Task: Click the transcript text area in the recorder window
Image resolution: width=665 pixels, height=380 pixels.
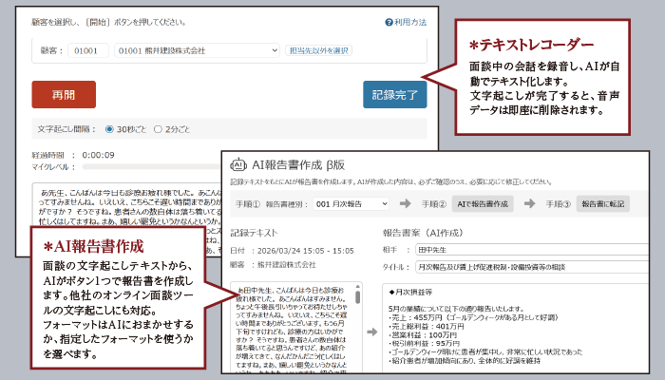Action: point(127,206)
